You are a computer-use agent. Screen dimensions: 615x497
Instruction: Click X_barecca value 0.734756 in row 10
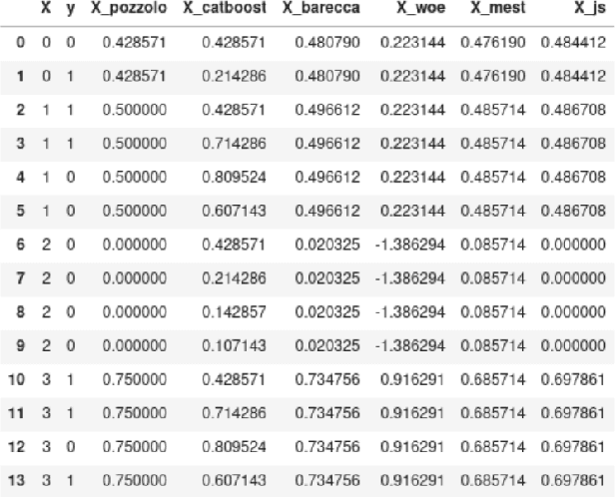(327, 379)
